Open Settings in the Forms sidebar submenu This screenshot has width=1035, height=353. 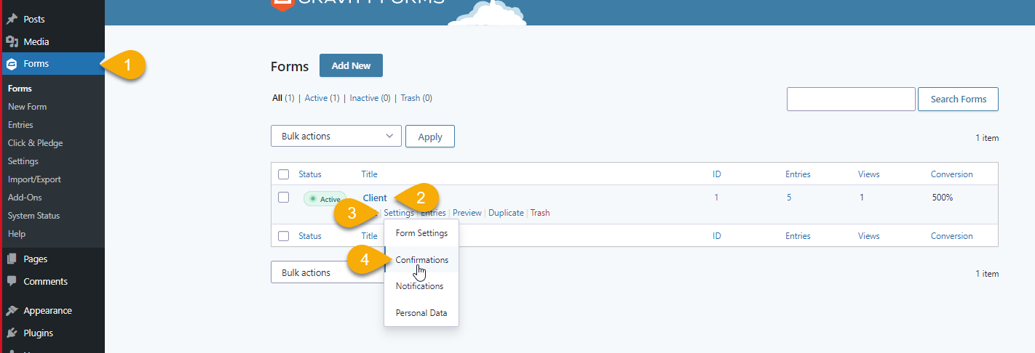click(23, 161)
